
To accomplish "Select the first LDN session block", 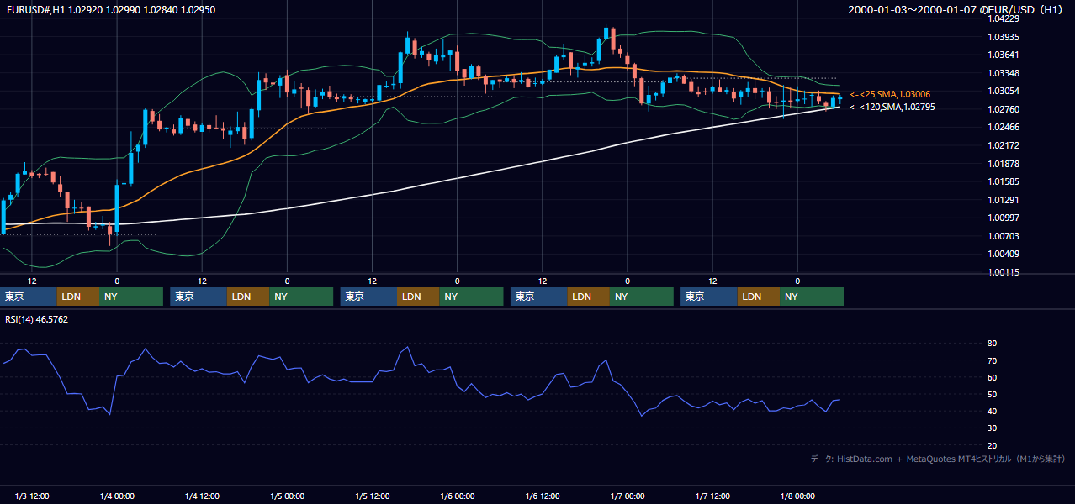I will tap(78, 297).
